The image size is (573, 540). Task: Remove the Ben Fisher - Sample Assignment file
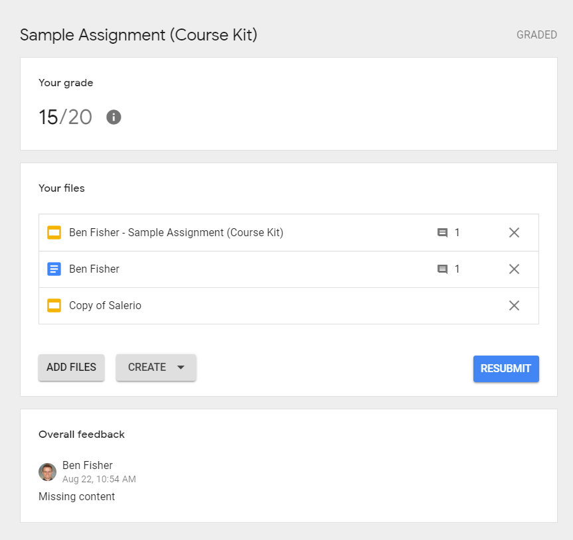(514, 233)
